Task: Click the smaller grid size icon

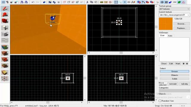Action: 12,2
